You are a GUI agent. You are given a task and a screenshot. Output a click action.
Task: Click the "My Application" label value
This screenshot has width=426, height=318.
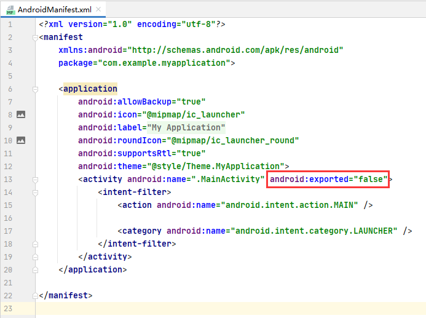186,127
